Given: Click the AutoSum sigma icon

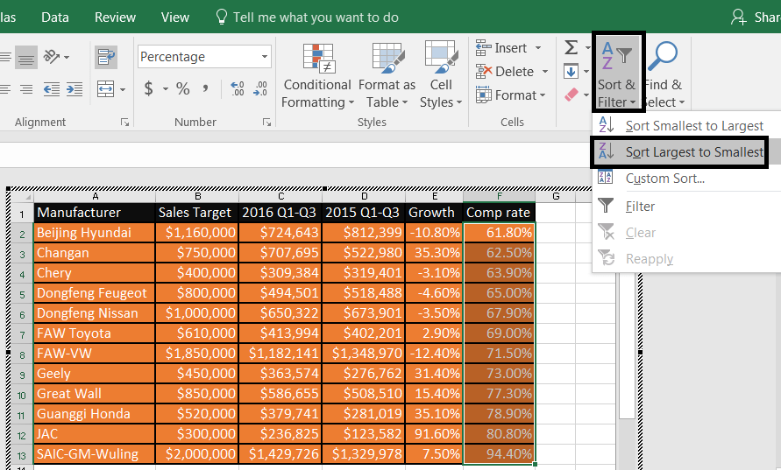Looking at the screenshot, I should 572,48.
